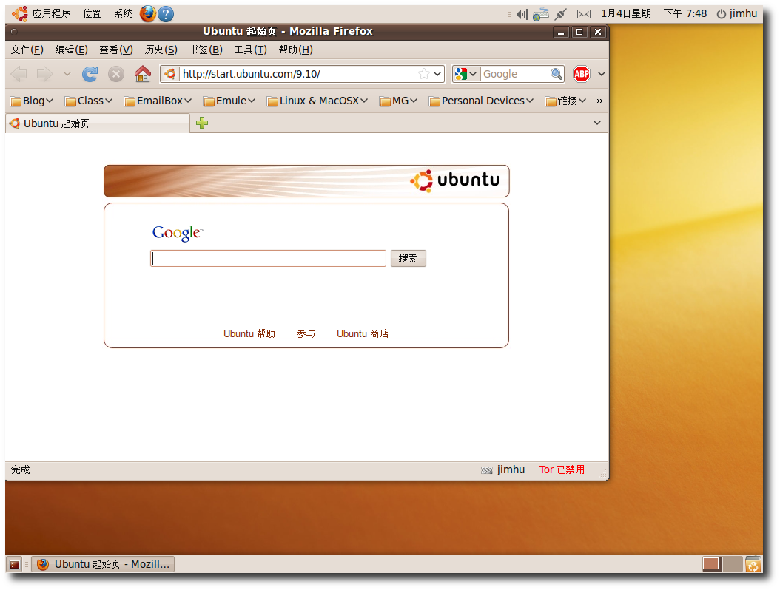This screenshot has height=590, width=780.
Task: Reload the page with the refresh icon
Action: [x=90, y=74]
